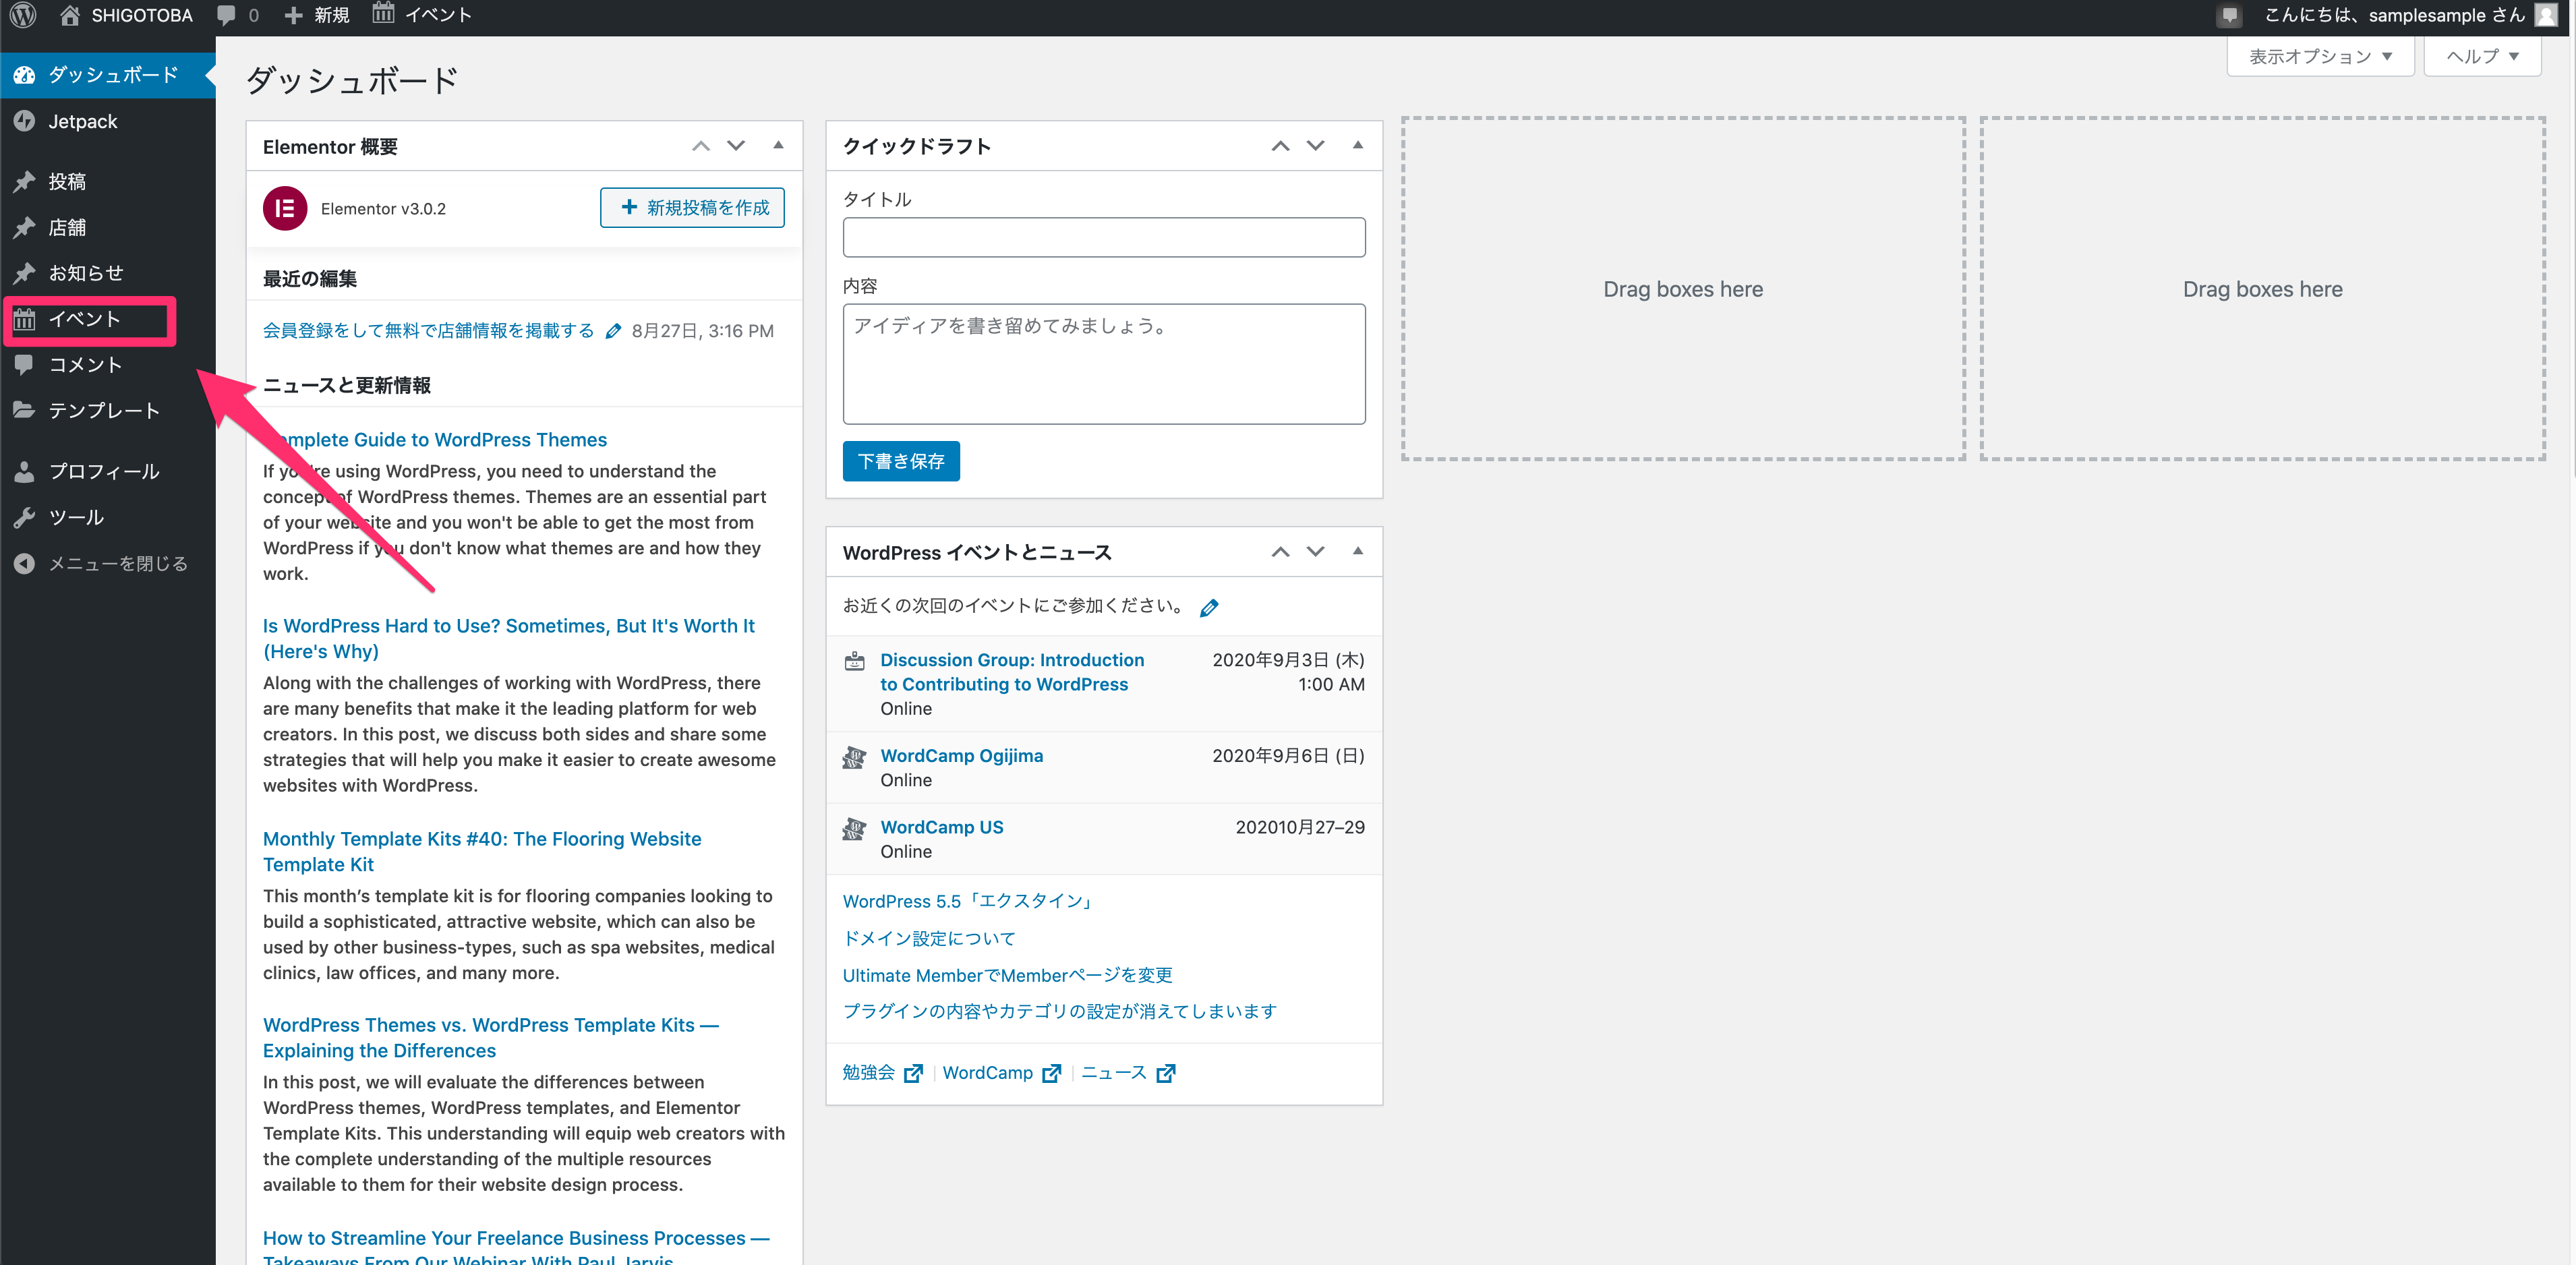This screenshot has height=1265, width=2576.
Task: Open Ultimate MemberでMemberページを変更 link
Action: [1007, 975]
